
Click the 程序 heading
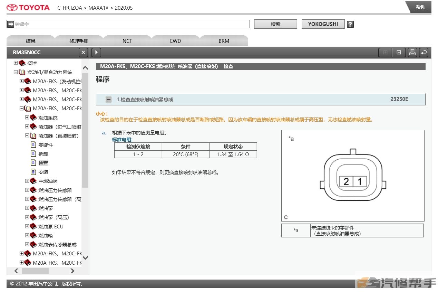103,79
